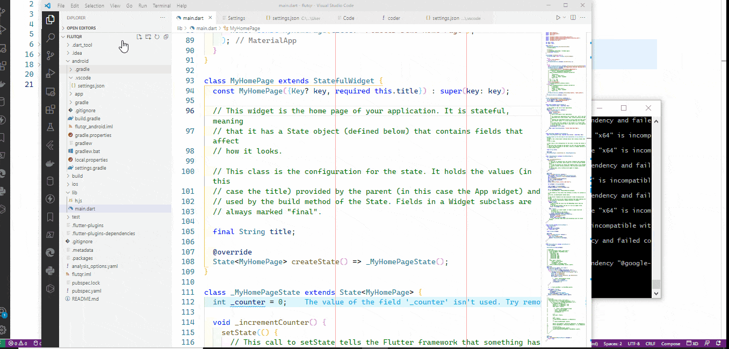The image size is (729, 349).
Task: Open the Terminal menu
Action: [x=162, y=5]
